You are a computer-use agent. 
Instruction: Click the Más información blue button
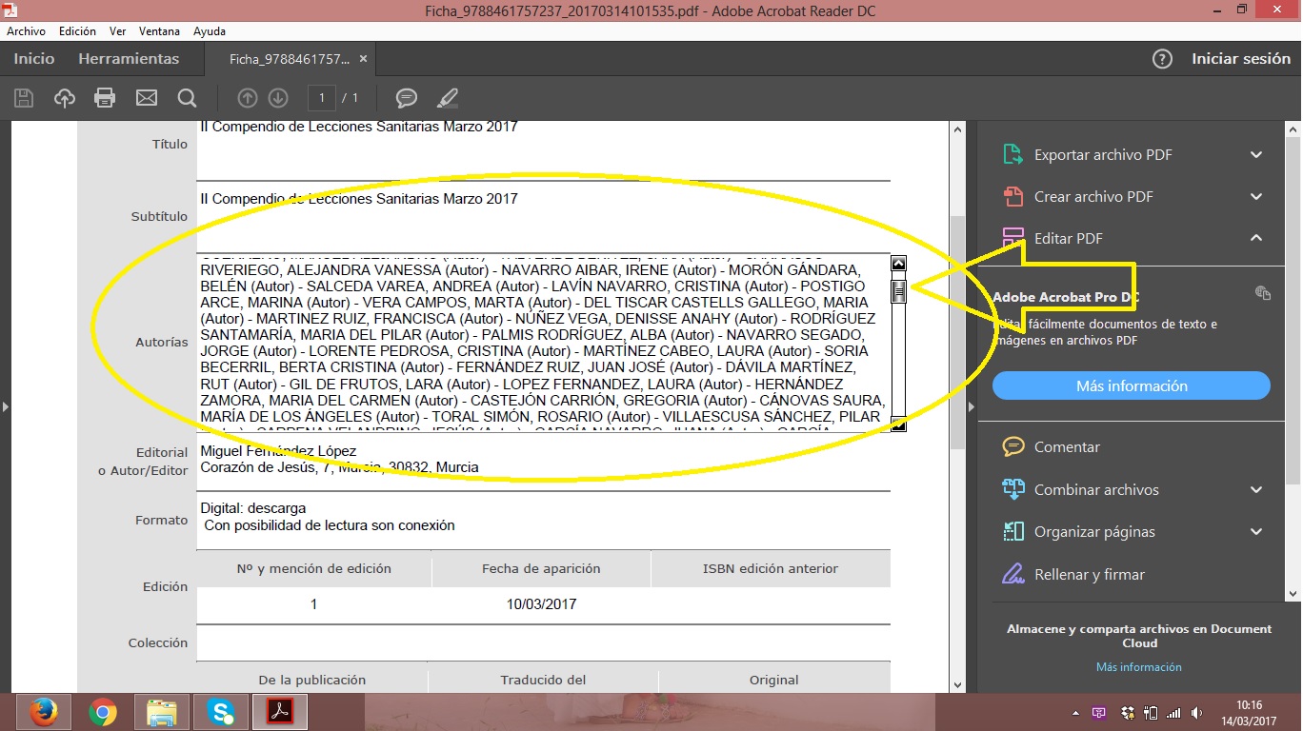coord(1132,385)
